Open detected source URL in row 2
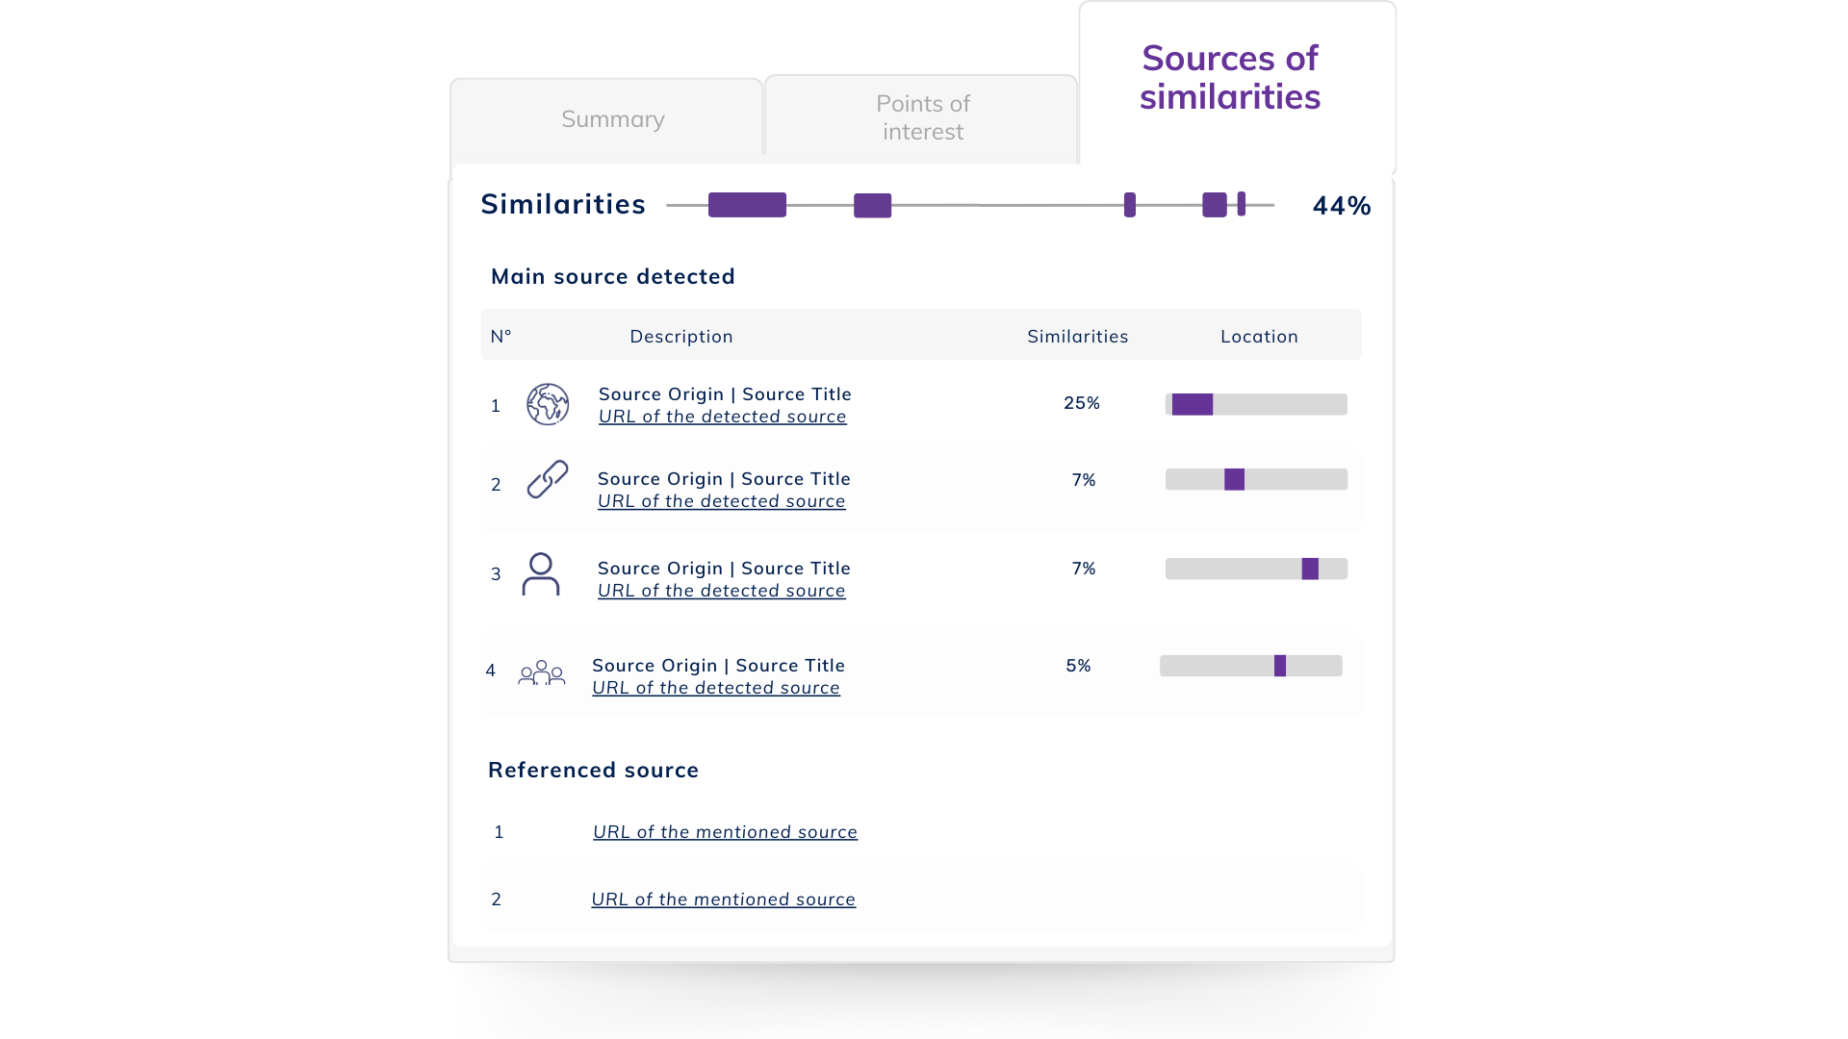This screenshot has width=1848, height=1039. click(x=722, y=501)
